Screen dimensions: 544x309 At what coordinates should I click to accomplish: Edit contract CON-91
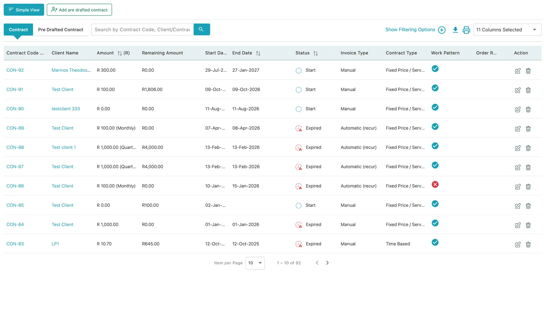tap(518, 90)
